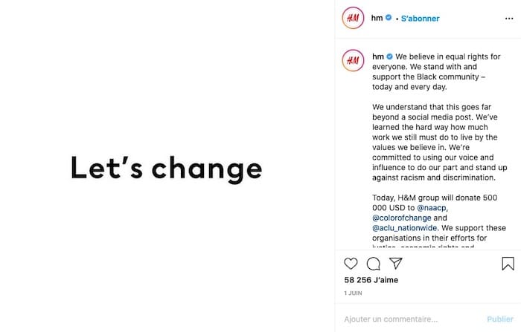
Task: Click the verified badge in the caption
Action: coord(389,56)
